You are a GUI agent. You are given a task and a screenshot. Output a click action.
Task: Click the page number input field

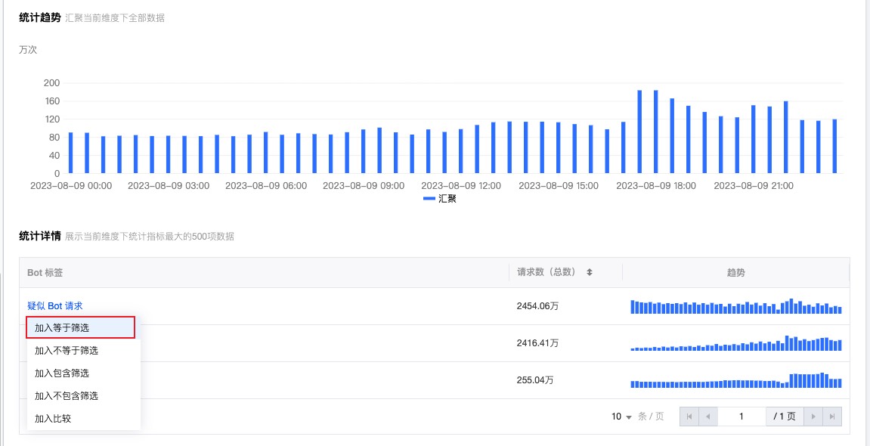(742, 417)
